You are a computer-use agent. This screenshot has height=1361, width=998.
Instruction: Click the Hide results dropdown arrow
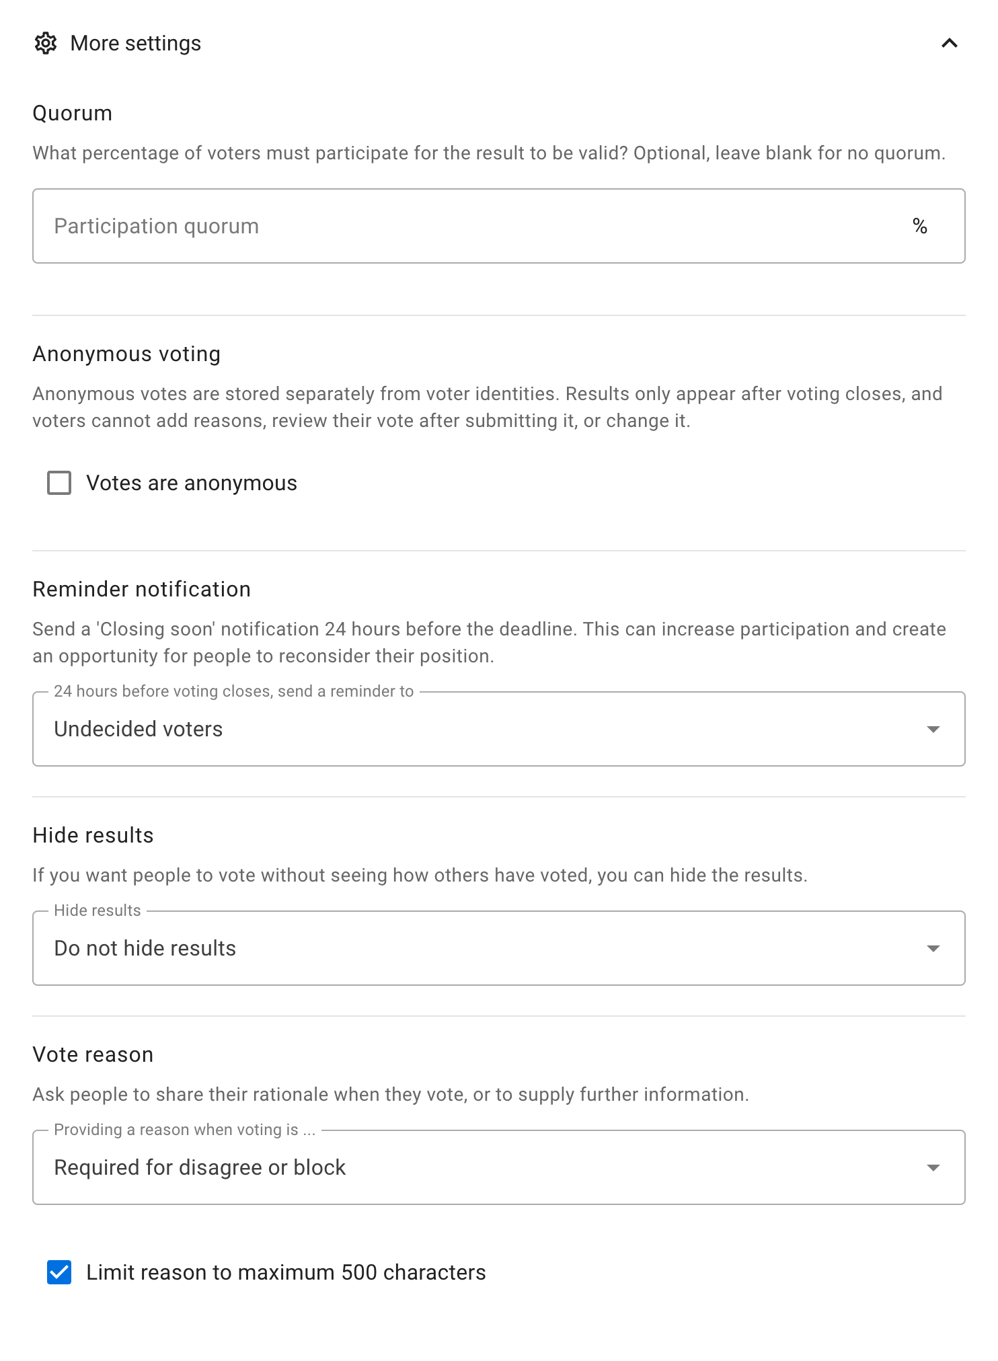coord(933,948)
